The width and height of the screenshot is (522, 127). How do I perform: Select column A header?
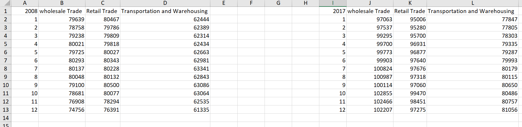click(x=25, y=3)
